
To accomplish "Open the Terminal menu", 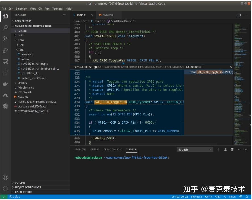I will [58, 9].
